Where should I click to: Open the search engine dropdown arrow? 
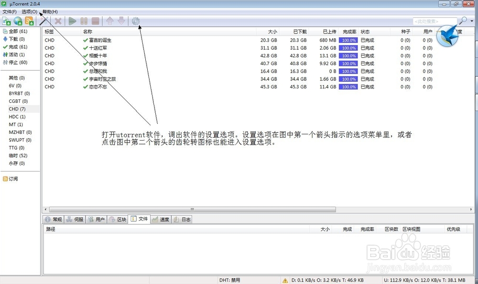pos(472,21)
